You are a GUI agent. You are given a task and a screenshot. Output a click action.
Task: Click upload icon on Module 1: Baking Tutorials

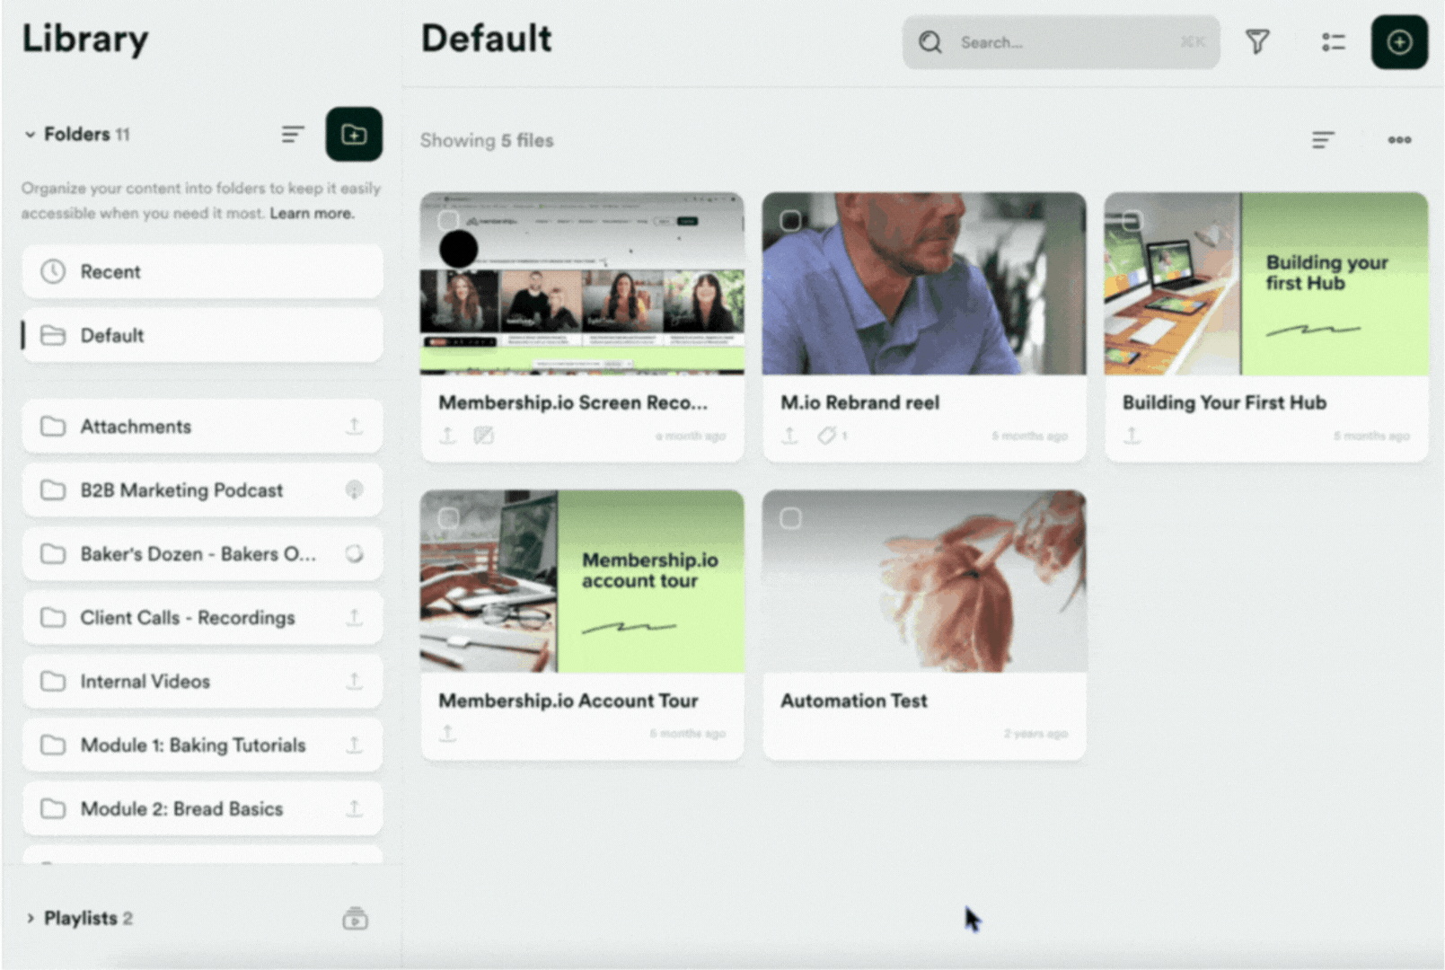pyautogui.click(x=355, y=745)
